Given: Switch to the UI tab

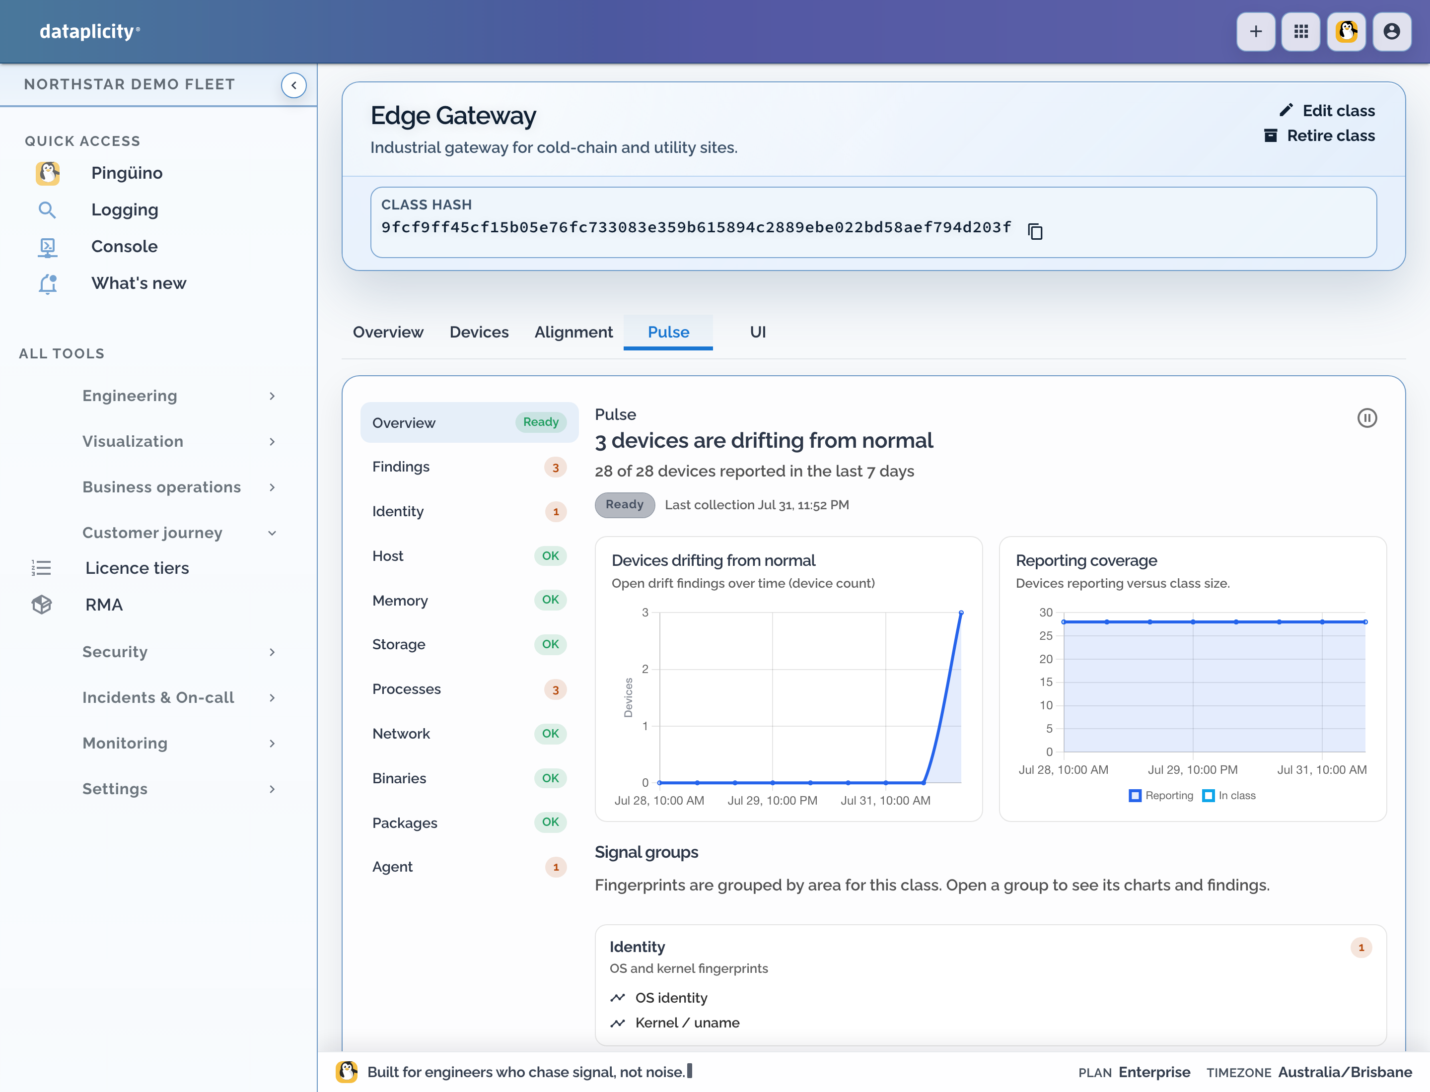Looking at the screenshot, I should (x=758, y=332).
